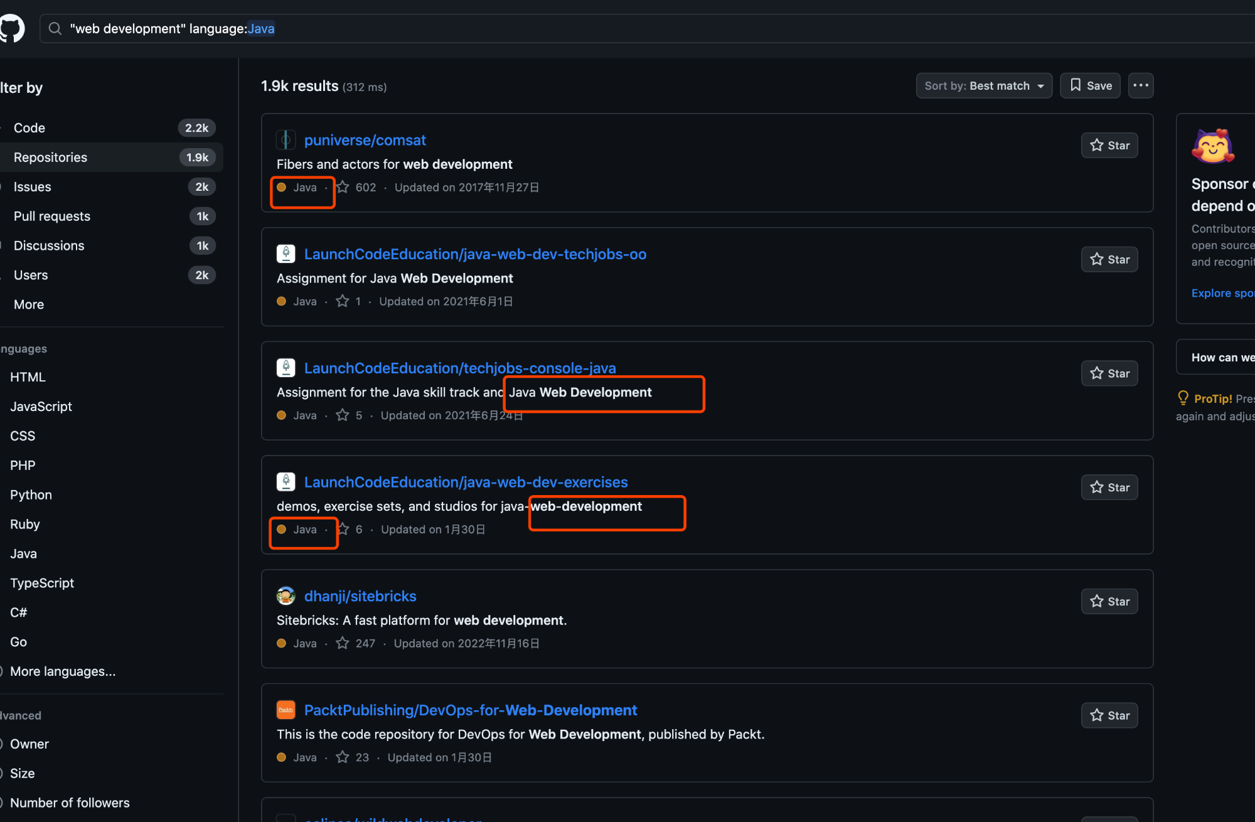Expand the Owner advanced filter
Screen dimensions: 1255x822
pyautogui.click(x=29, y=744)
